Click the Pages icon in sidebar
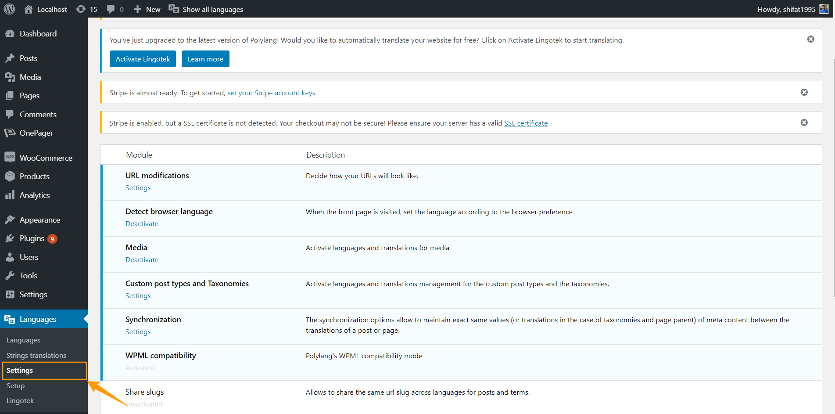 [x=10, y=96]
